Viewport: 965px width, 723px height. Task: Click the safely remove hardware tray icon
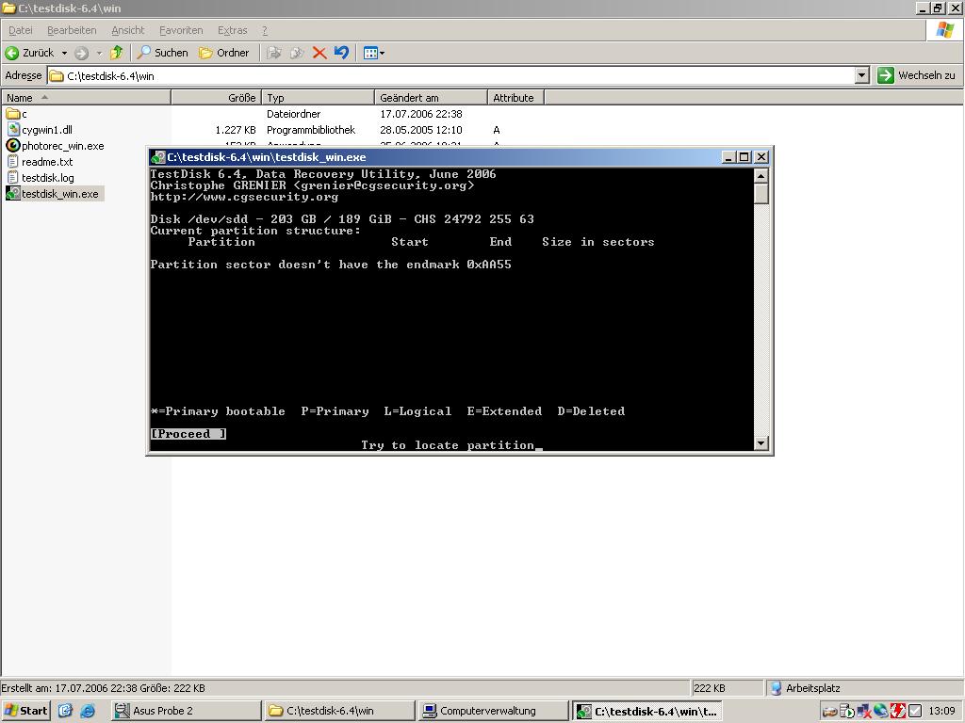(x=829, y=712)
